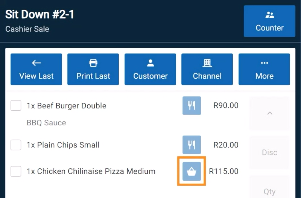Check the Chicken Chilinaise Pizza Medium item
The height and width of the screenshot is (198, 301).
click(x=16, y=171)
